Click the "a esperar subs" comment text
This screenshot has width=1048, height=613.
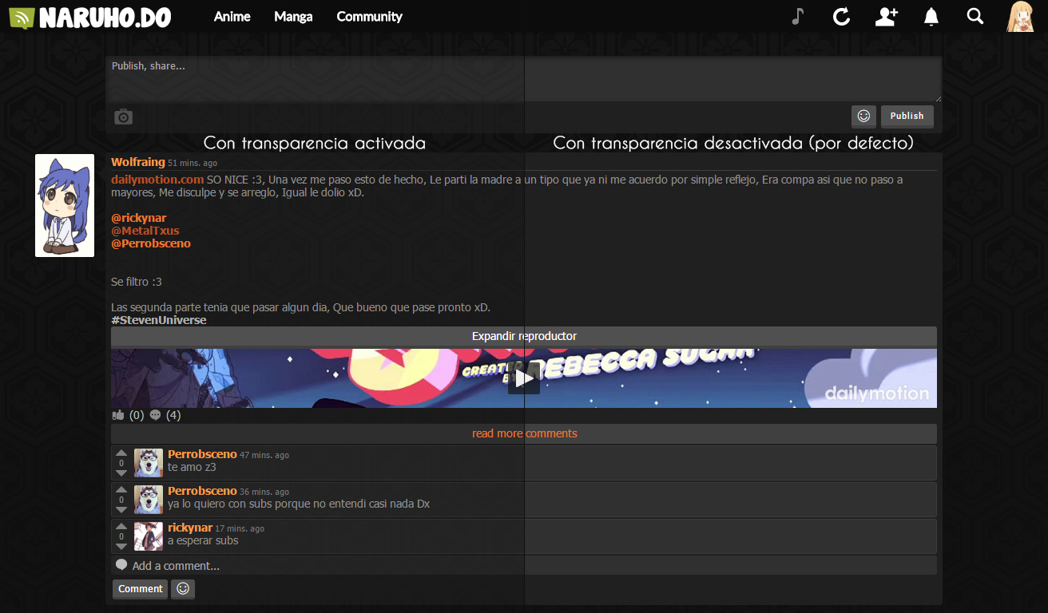point(203,540)
